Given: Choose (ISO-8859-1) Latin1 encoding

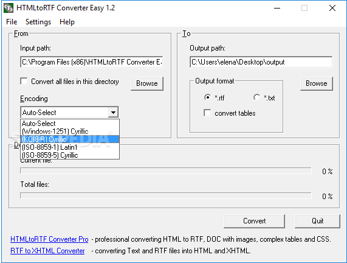Looking at the screenshot, I should [70, 147].
